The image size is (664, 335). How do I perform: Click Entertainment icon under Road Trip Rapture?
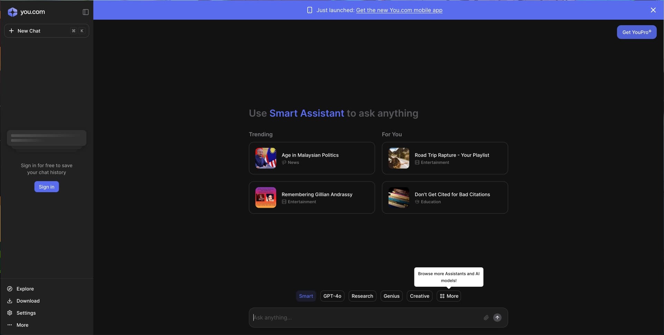pos(417,162)
